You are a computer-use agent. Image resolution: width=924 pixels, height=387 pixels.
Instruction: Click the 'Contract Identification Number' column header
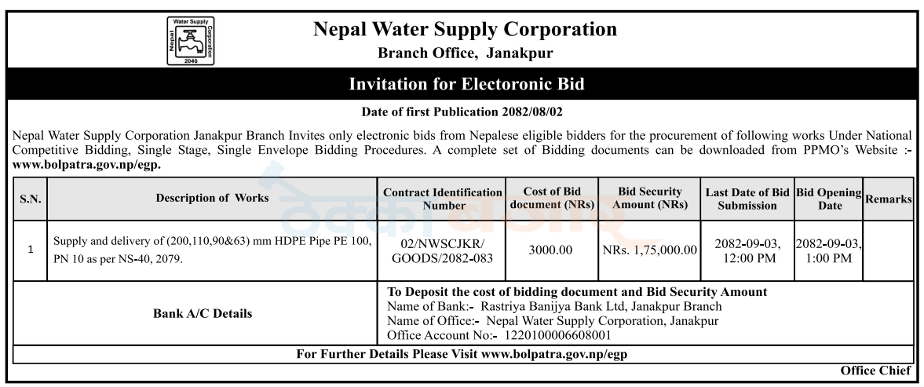443,199
